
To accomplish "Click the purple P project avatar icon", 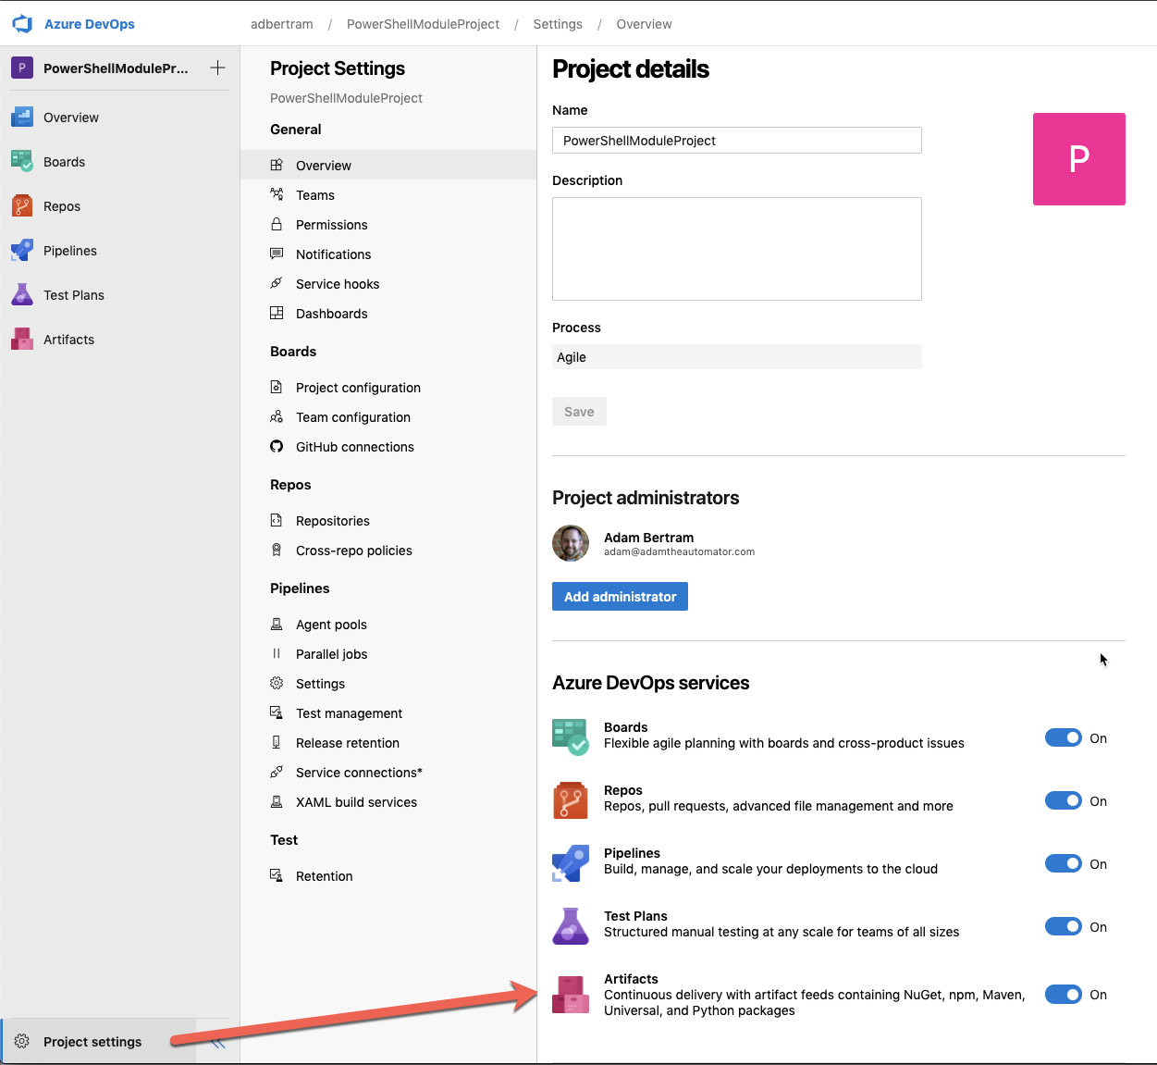I will point(22,68).
